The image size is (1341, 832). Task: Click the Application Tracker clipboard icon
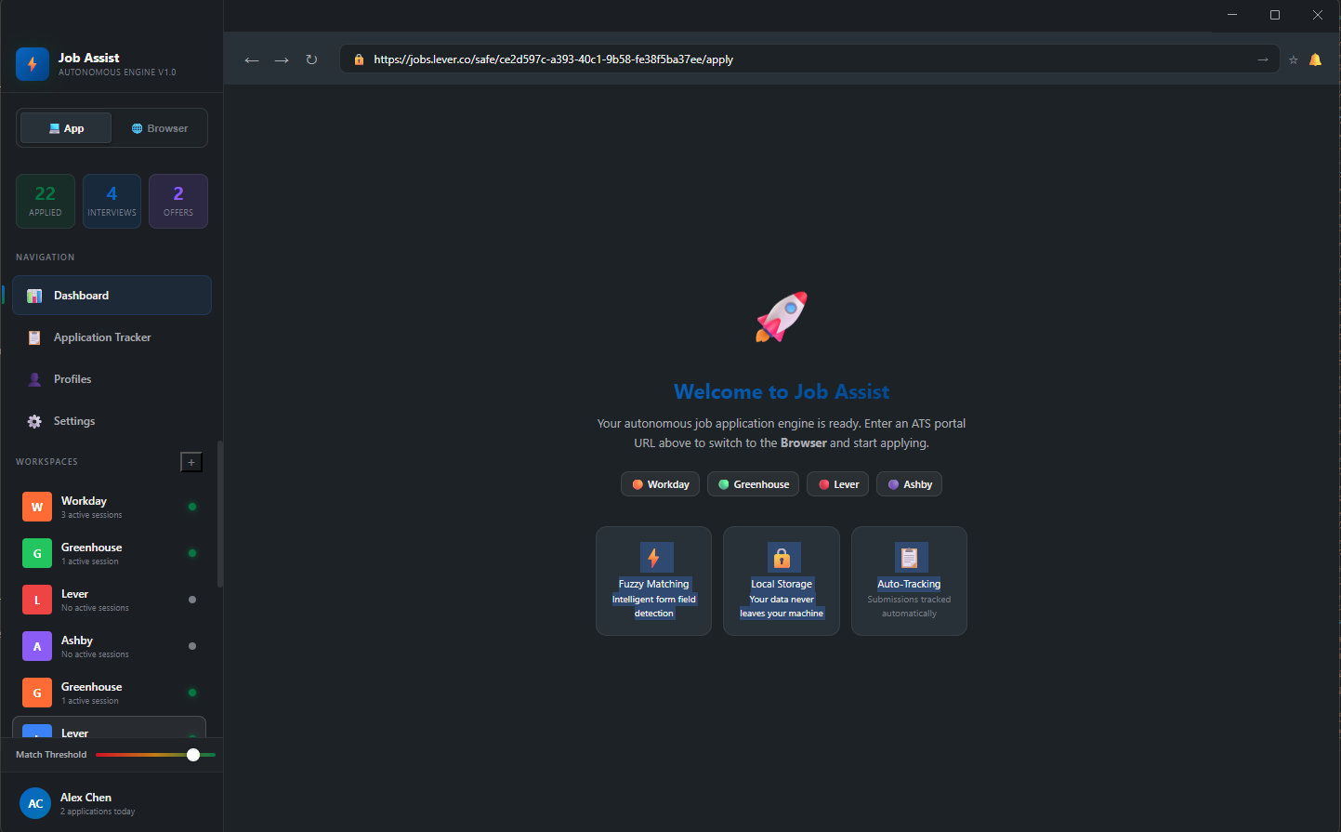coord(34,337)
